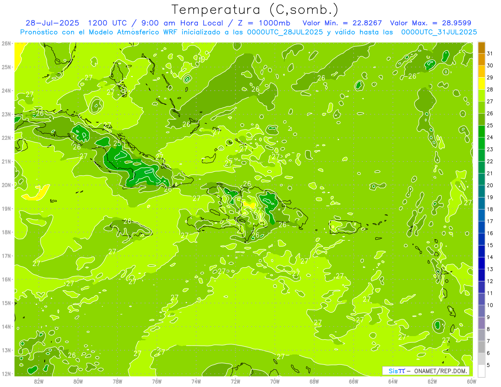Click the 'Temperatura (C,somb.)' title
This screenshot has width=501, height=387.
[255, 10]
